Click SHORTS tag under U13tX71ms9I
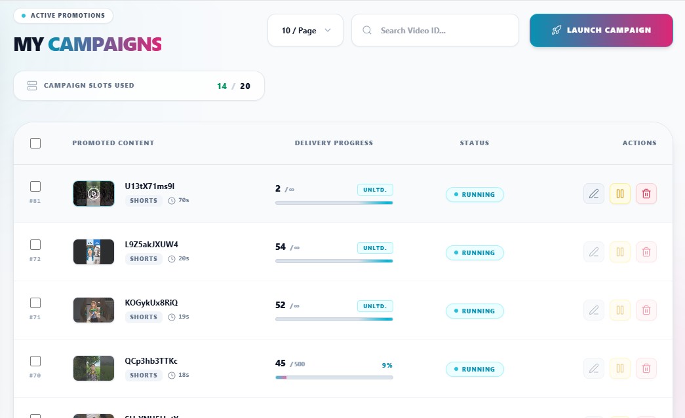The image size is (685, 418). pos(144,201)
